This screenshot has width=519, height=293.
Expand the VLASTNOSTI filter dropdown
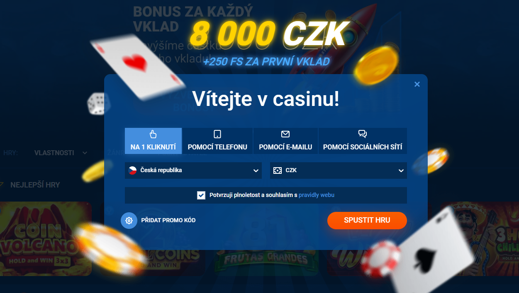pos(61,153)
